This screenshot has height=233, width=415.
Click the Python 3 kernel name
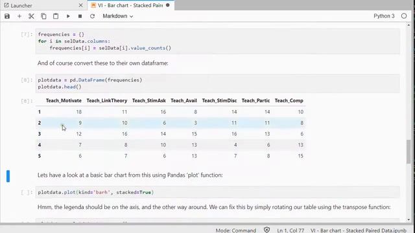click(x=384, y=16)
